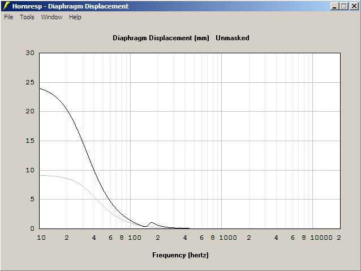Click the x-axis label 100
361x271 pixels.
click(135, 238)
